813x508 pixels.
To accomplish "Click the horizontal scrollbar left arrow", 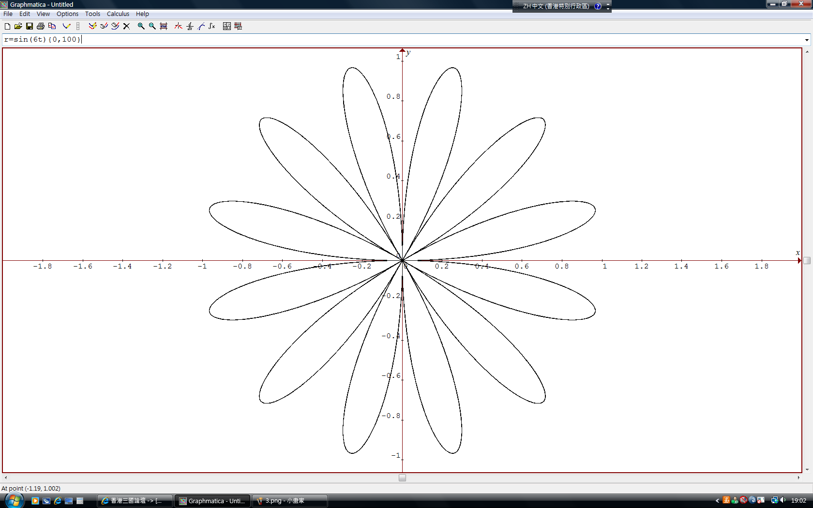I will click(x=6, y=478).
